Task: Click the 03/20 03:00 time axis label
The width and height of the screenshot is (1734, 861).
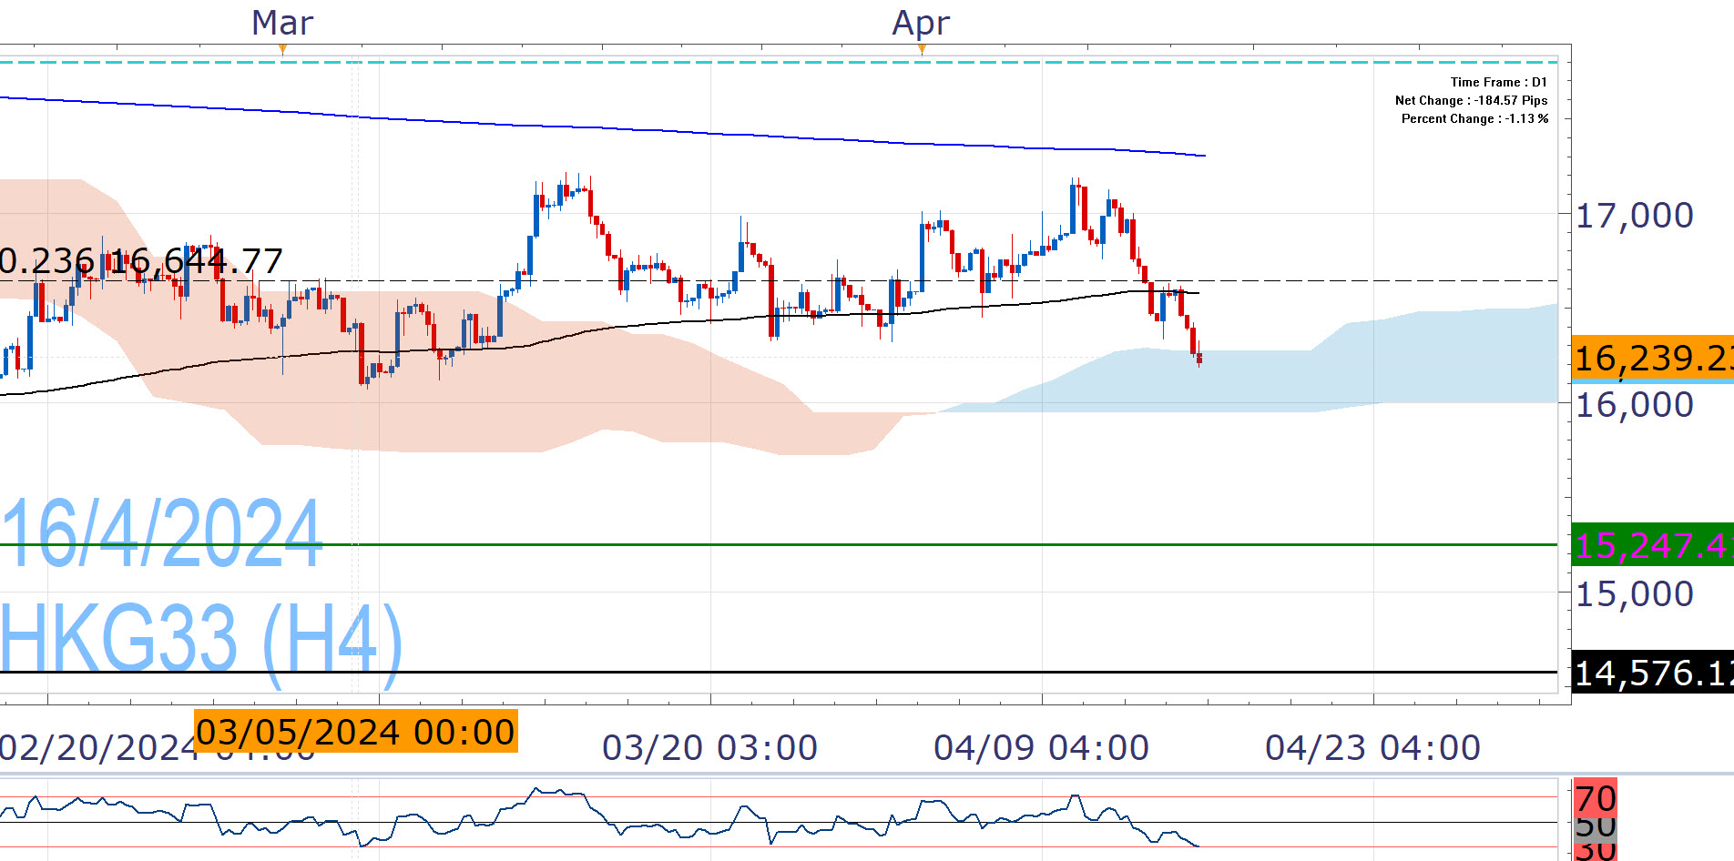Action: (709, 748)
